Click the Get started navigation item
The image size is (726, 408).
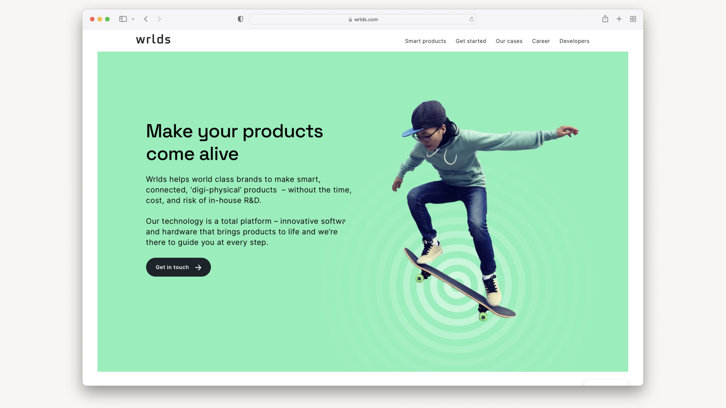pos(471,41)
